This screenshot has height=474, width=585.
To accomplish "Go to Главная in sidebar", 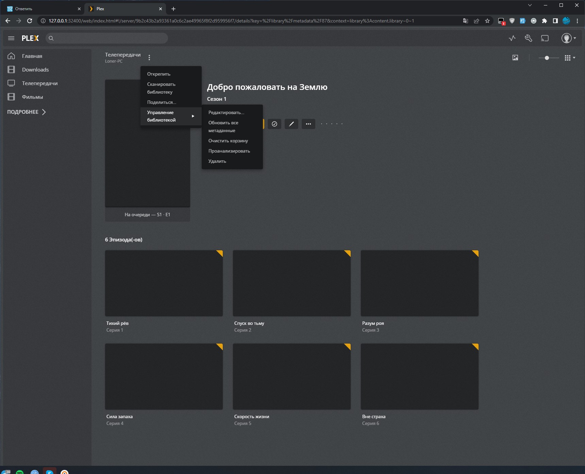I will (32, 56).
